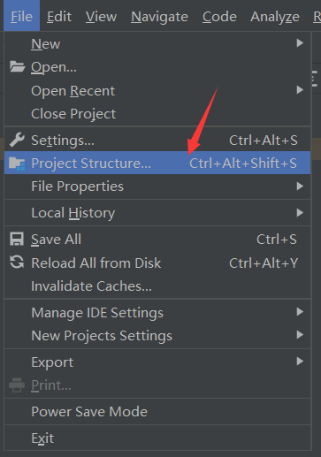The height and width of the screenshot is (457, 321).
Task: Click the floppy disk Save All icon
Action: (17, 240)
